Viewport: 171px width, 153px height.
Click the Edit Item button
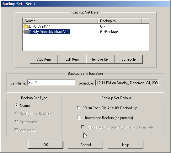pyautogui.click(x=72, y=59)
